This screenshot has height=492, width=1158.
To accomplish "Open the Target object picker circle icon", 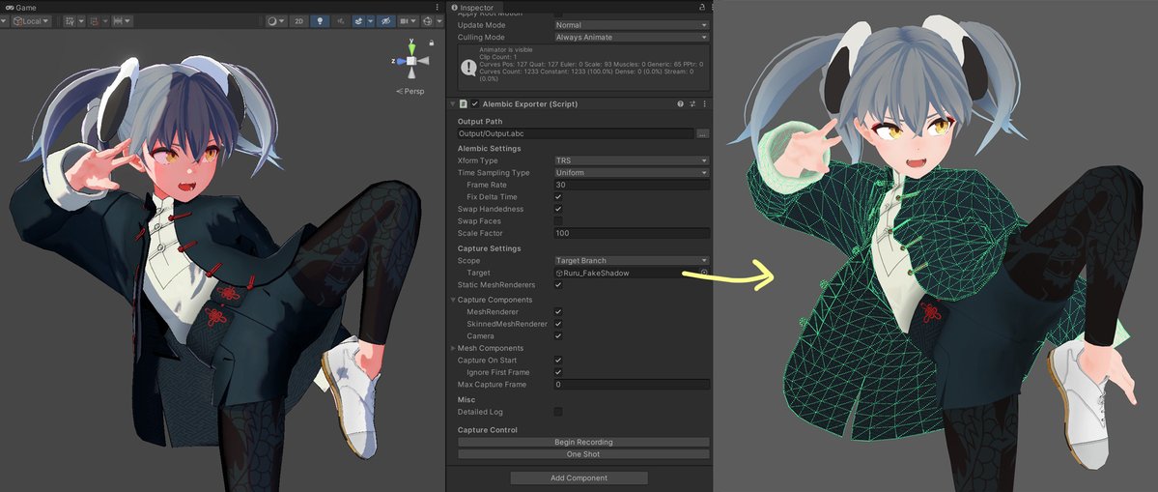I will (704, 273).
